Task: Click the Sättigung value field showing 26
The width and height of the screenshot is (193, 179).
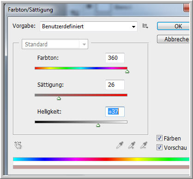Action: [x=115, y=85]
